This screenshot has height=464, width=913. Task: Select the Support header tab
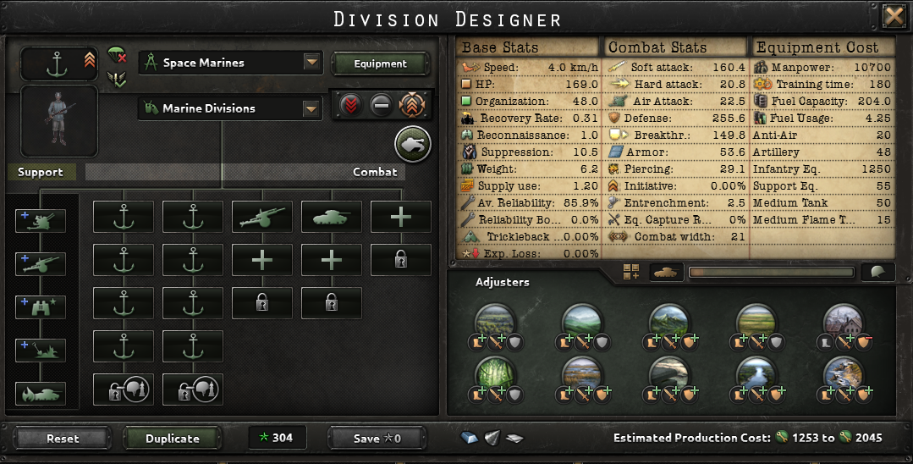[40, 172]
